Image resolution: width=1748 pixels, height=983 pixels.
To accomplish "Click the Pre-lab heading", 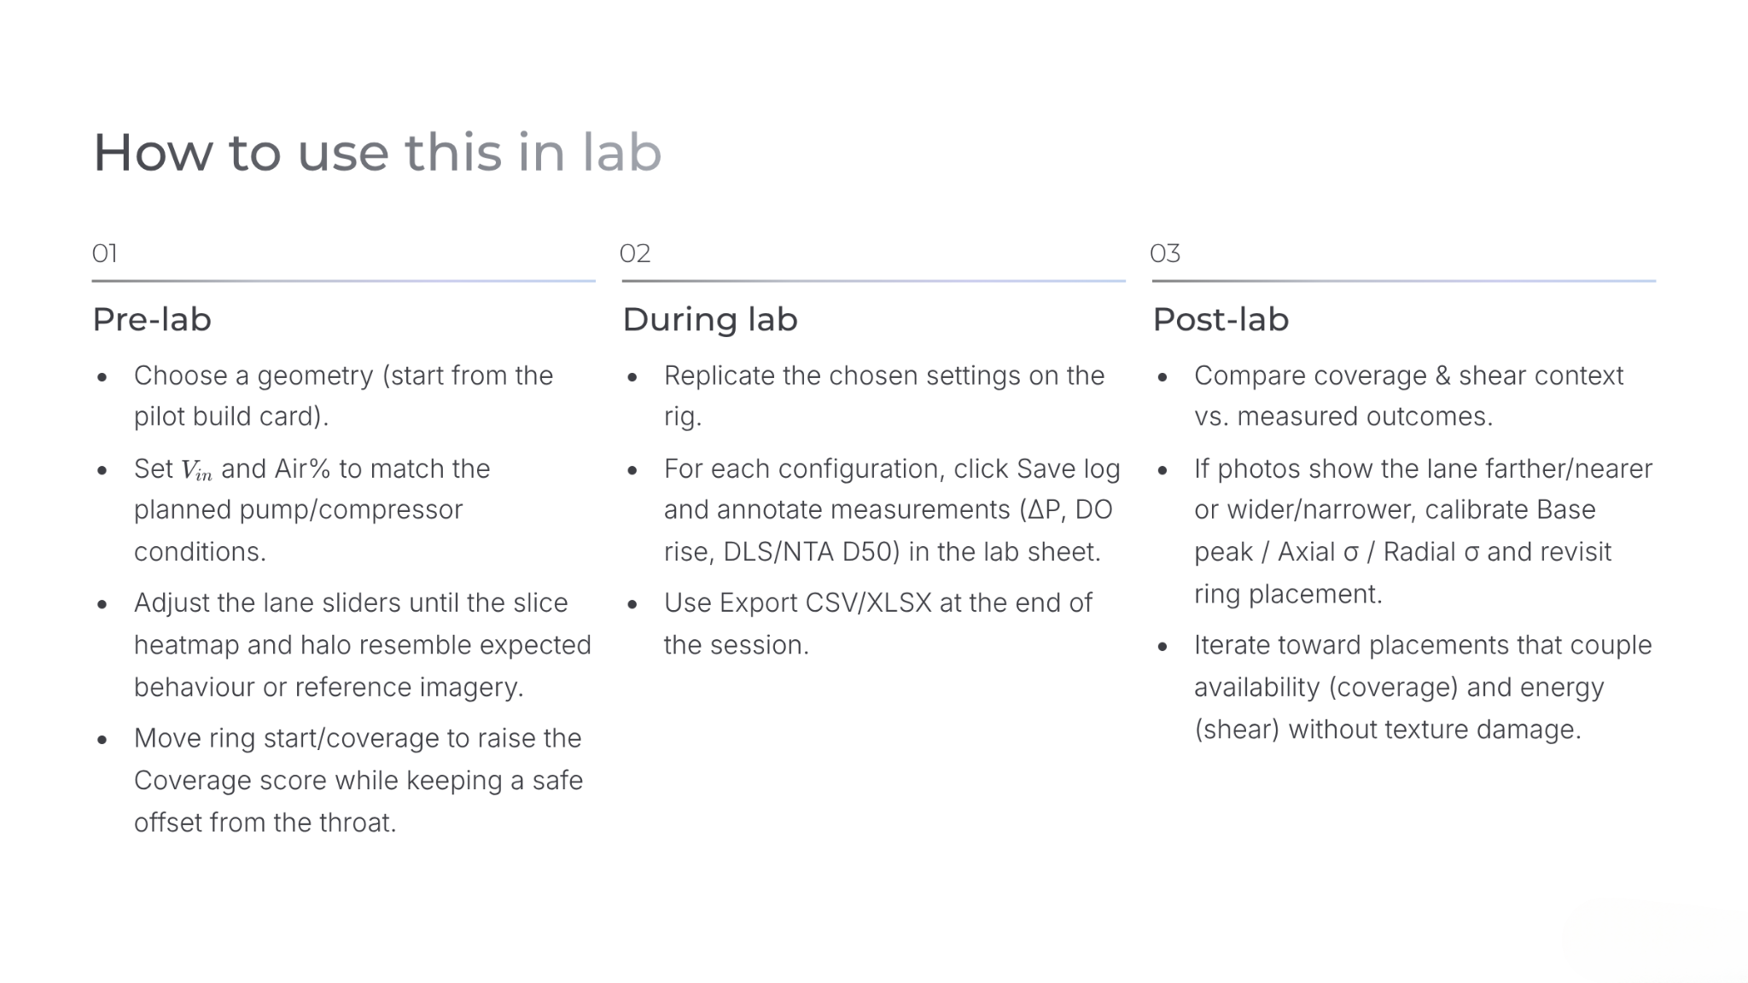I will [x=152, y=319].
